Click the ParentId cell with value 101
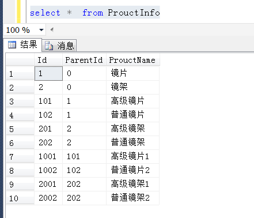The width and height of the screenshot is (254, 218). pyautogui.click(x=84, y=156)
